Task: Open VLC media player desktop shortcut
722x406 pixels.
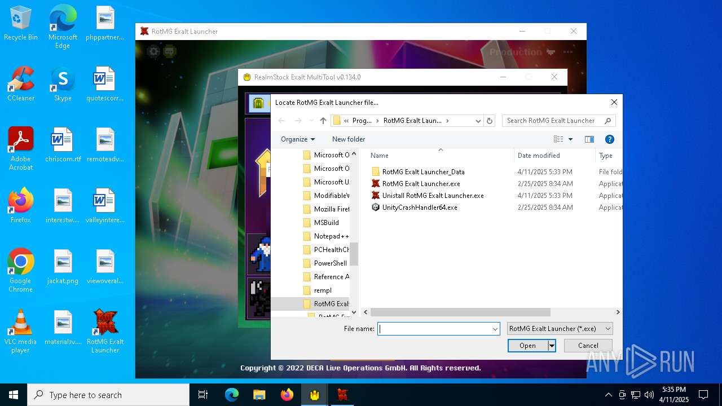Action: pyautogui.click(x=21, y=332)
